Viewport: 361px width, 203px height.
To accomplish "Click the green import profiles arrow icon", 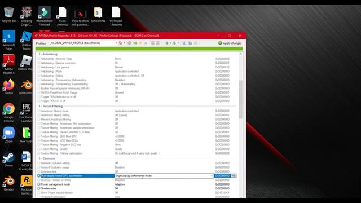I will 174,43.
